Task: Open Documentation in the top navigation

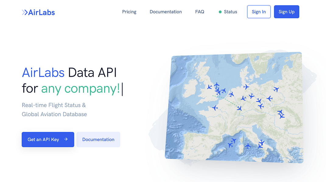Action: point(166,12)
